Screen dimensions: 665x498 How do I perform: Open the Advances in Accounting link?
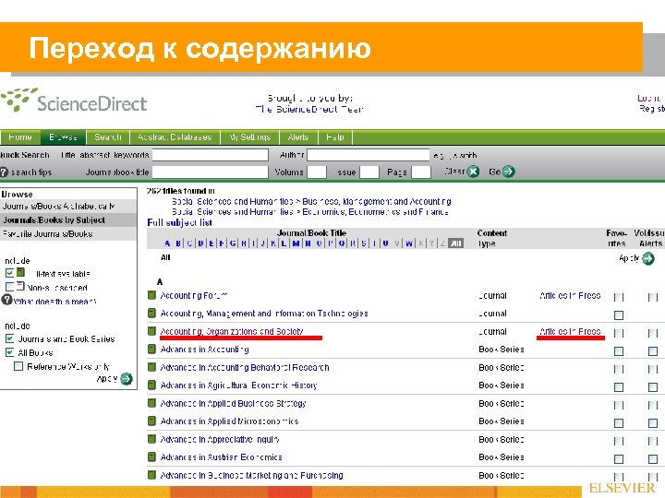pos(204,350)
